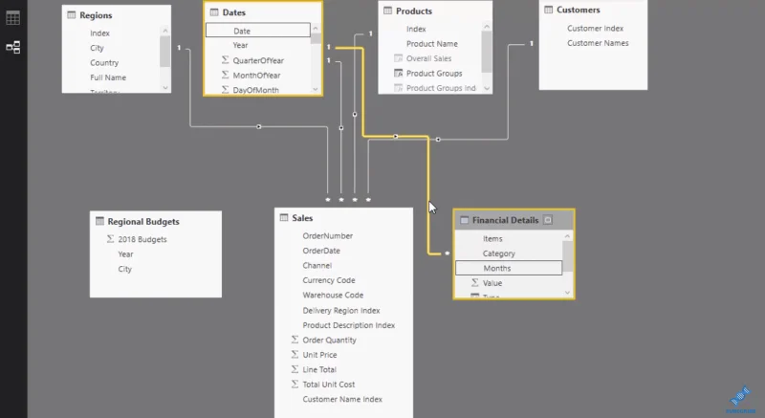The height and width of the screenshot is (418, 765).
Task: Click the Dates table icon
Action: (x=214, y=12)
